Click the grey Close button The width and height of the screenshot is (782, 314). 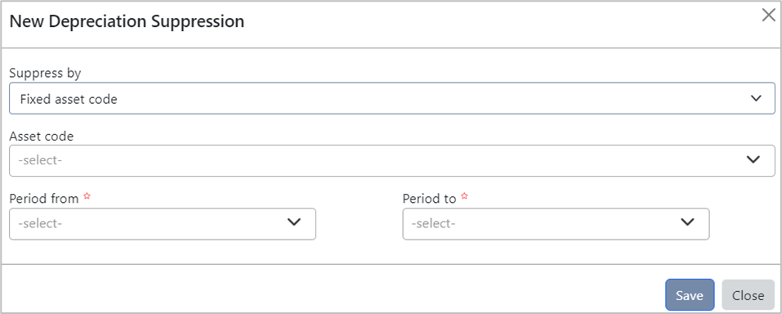tap(748, 295)
